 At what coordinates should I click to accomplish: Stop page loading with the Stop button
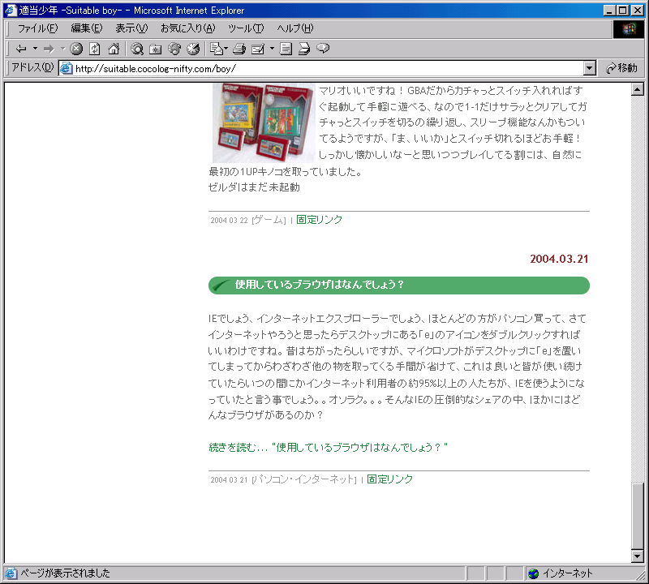coord(76,49)
